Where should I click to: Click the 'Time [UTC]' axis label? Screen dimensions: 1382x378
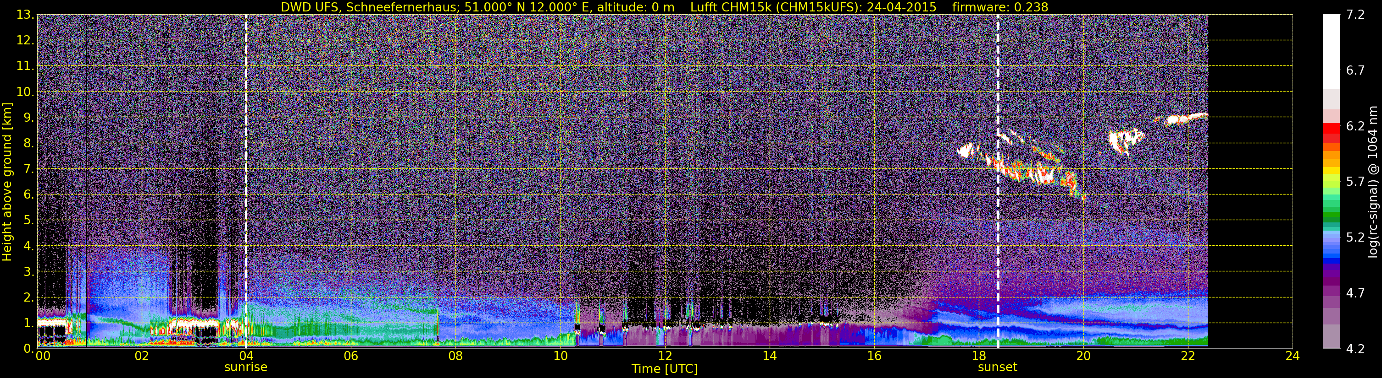[665, 369]
